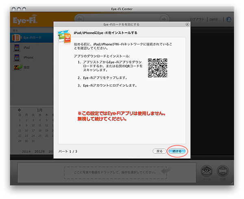The height and width of the screenshot is (199, 244).
Task: Select Eye-Fiカード in the sidebar
Action: (32, 38)
